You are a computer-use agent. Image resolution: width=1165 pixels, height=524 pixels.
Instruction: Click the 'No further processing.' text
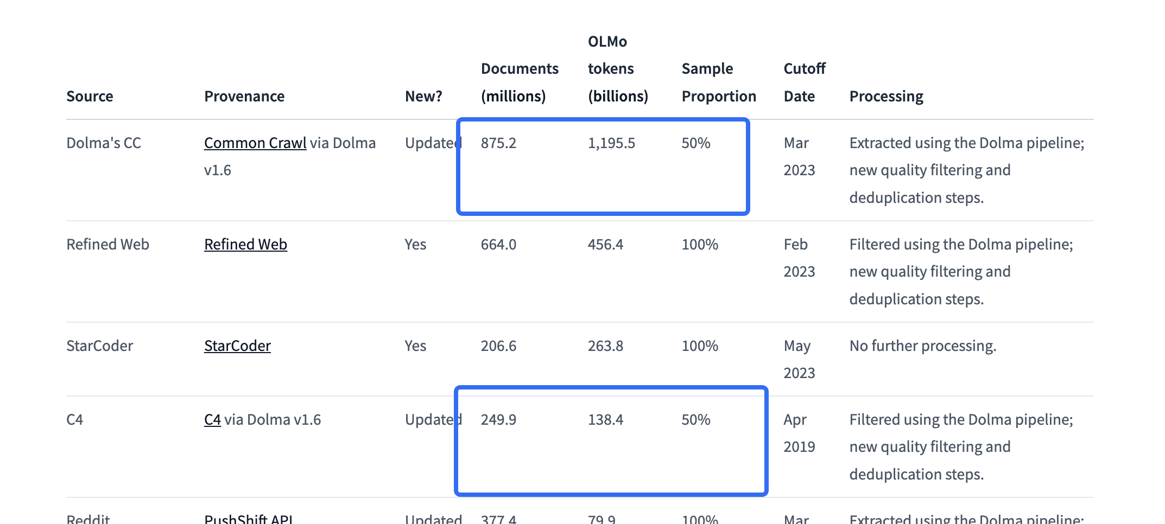point(923,346)
